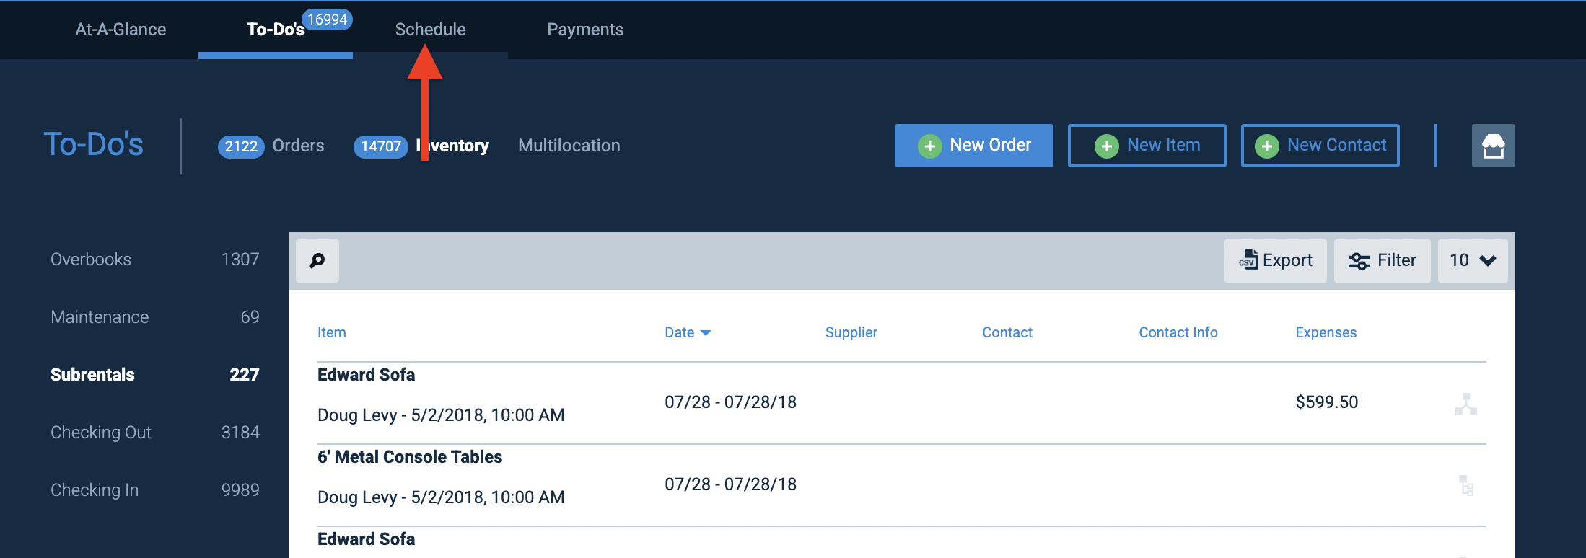Click the subrental icon on the $599.50 Edward Sofa row

click(1465, 404)
